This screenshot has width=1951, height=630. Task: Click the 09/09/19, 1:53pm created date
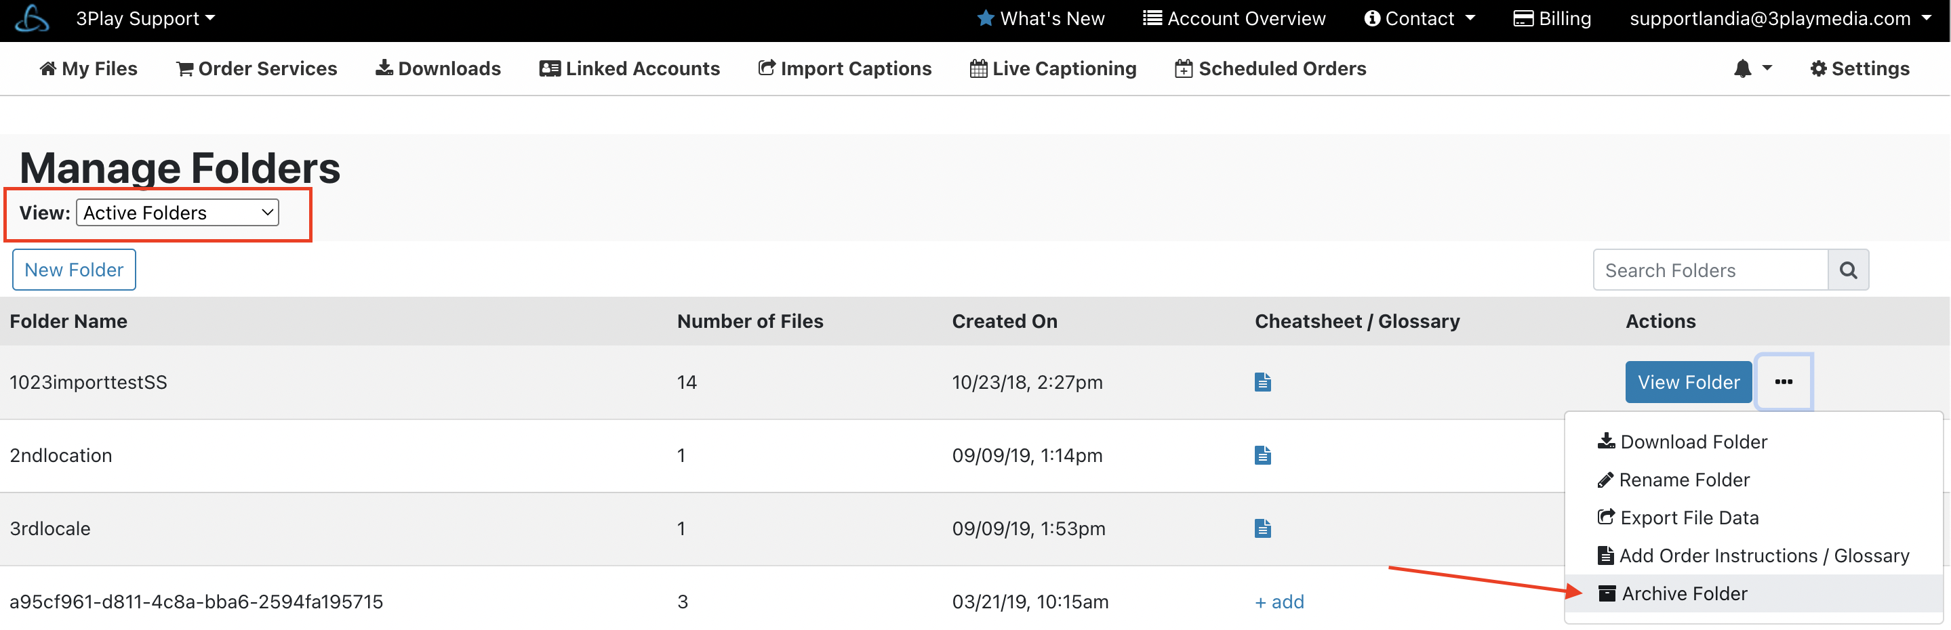click(x=1028, y=528)
